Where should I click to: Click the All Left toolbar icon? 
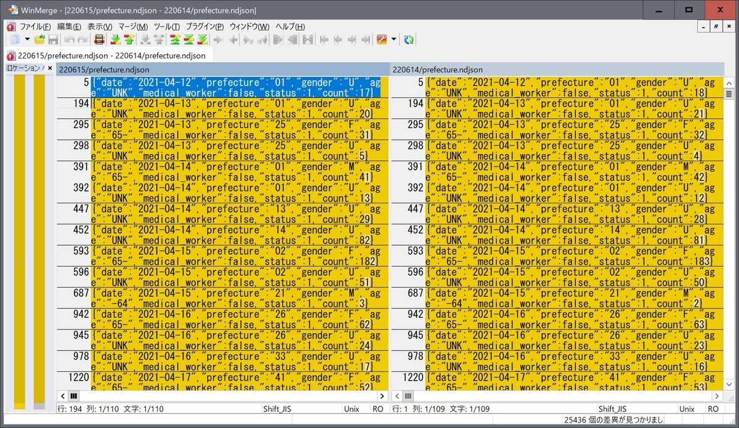[x=293, y=39]
